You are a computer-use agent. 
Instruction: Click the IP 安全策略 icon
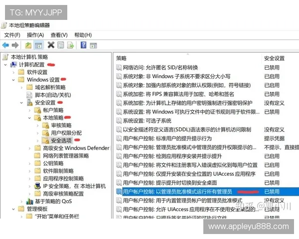(x=37, y=186)
